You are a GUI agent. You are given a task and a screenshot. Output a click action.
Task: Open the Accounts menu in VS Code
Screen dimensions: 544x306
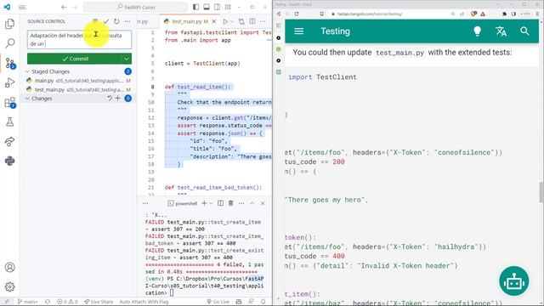pyautogui.click(x=9, y=268)
